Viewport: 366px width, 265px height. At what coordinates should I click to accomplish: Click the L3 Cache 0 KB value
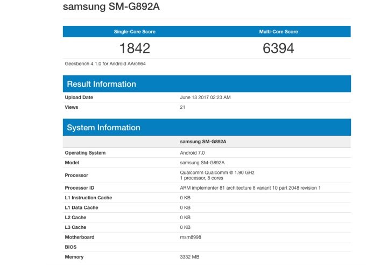pyautogui.click(x=185, y=227)
